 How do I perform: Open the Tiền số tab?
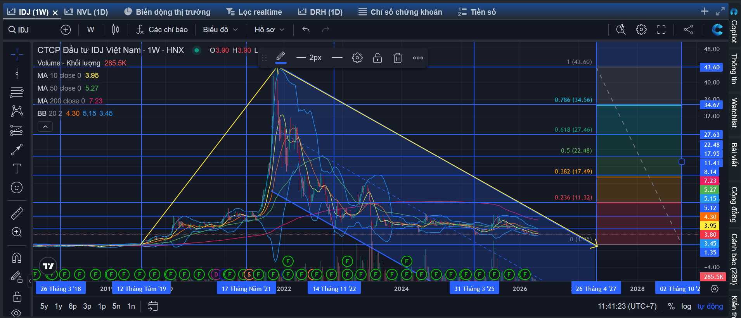tap(477, 12)
